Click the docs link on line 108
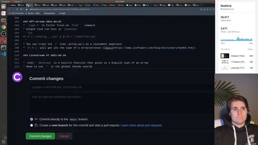258x145 pixels. pos(108,48)
